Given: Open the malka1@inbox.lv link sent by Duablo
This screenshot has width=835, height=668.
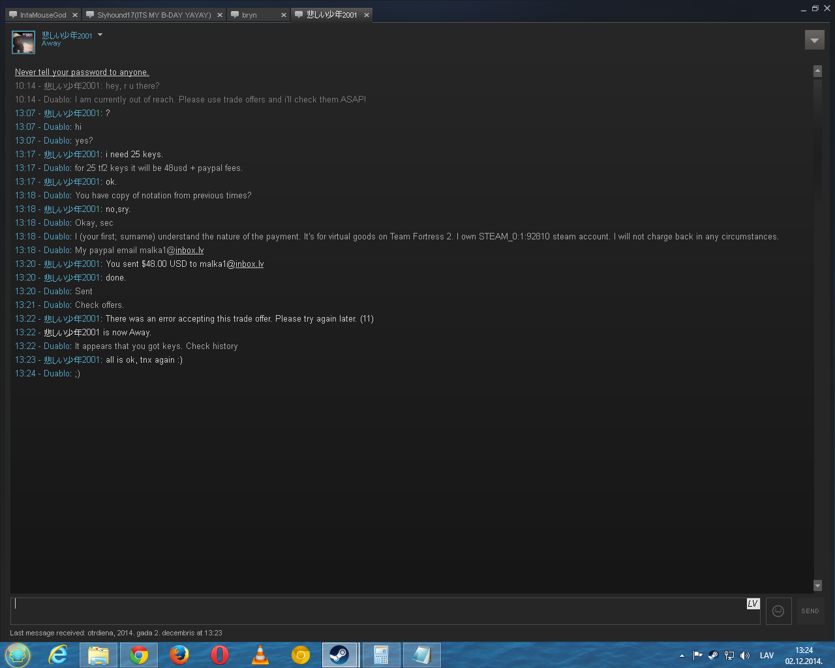Looking at the screenshot, I should (189, 250).
